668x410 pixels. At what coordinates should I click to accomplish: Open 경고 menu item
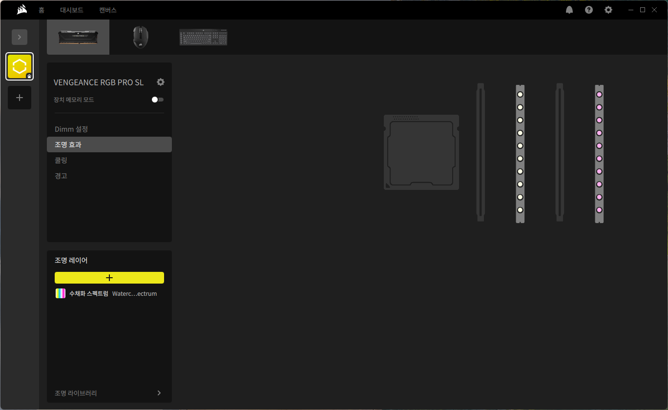coord(109,176)
